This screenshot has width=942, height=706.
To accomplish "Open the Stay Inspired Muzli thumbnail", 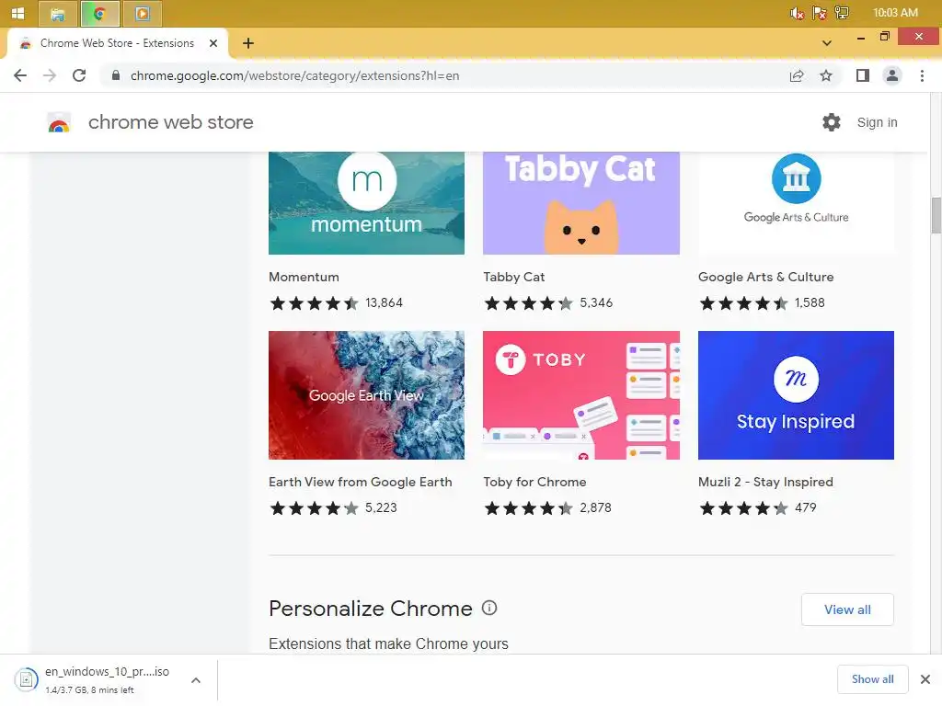I will tap(796, 395).
